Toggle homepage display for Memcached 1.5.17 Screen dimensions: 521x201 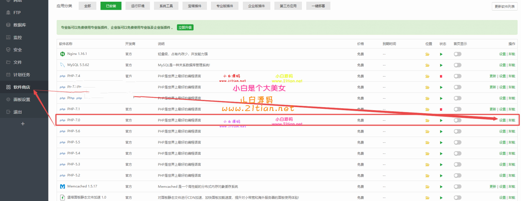tap(458, 186)
